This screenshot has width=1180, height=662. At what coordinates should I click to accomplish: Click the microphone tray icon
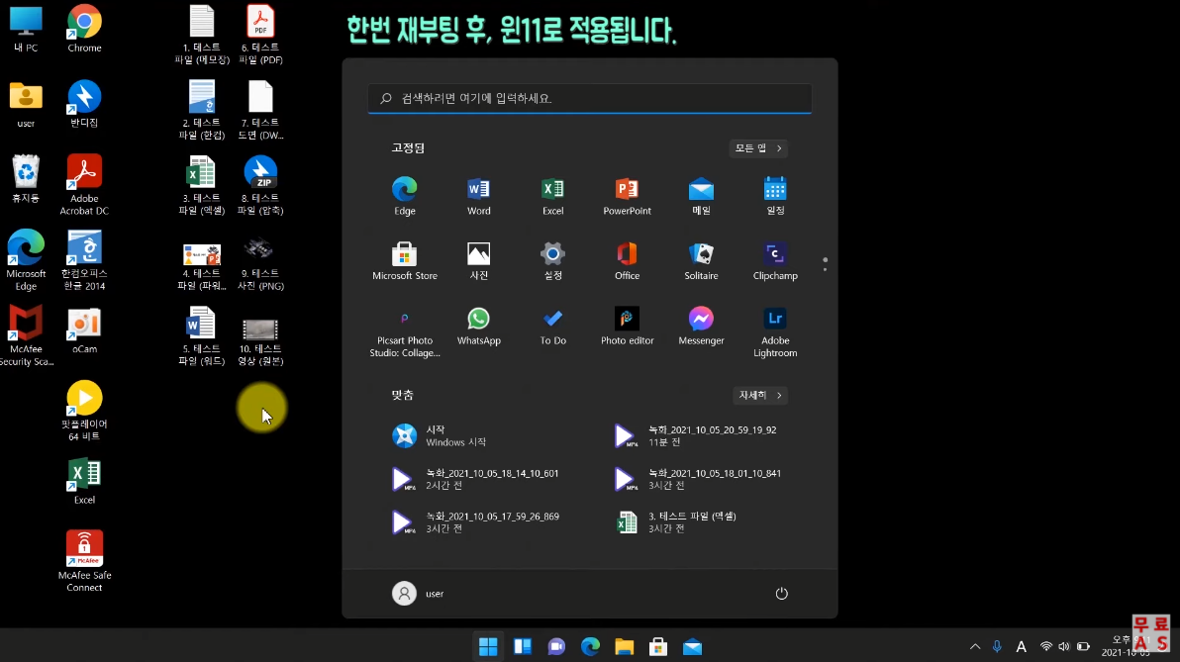[997, 646]
